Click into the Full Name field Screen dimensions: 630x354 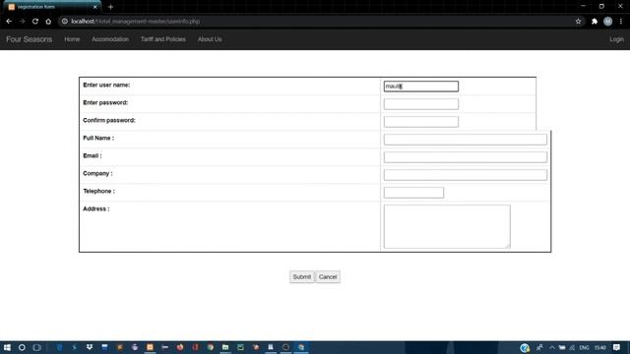pos(466,140)
